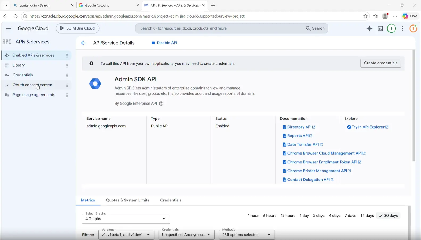Switch to the Metrics tab
This screenshot has height=240, width=421.
[88, 200]
